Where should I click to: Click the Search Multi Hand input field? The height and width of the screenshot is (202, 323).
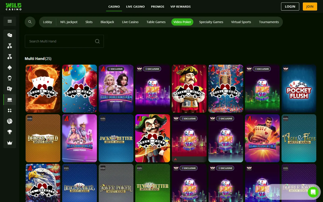point(64,41)
